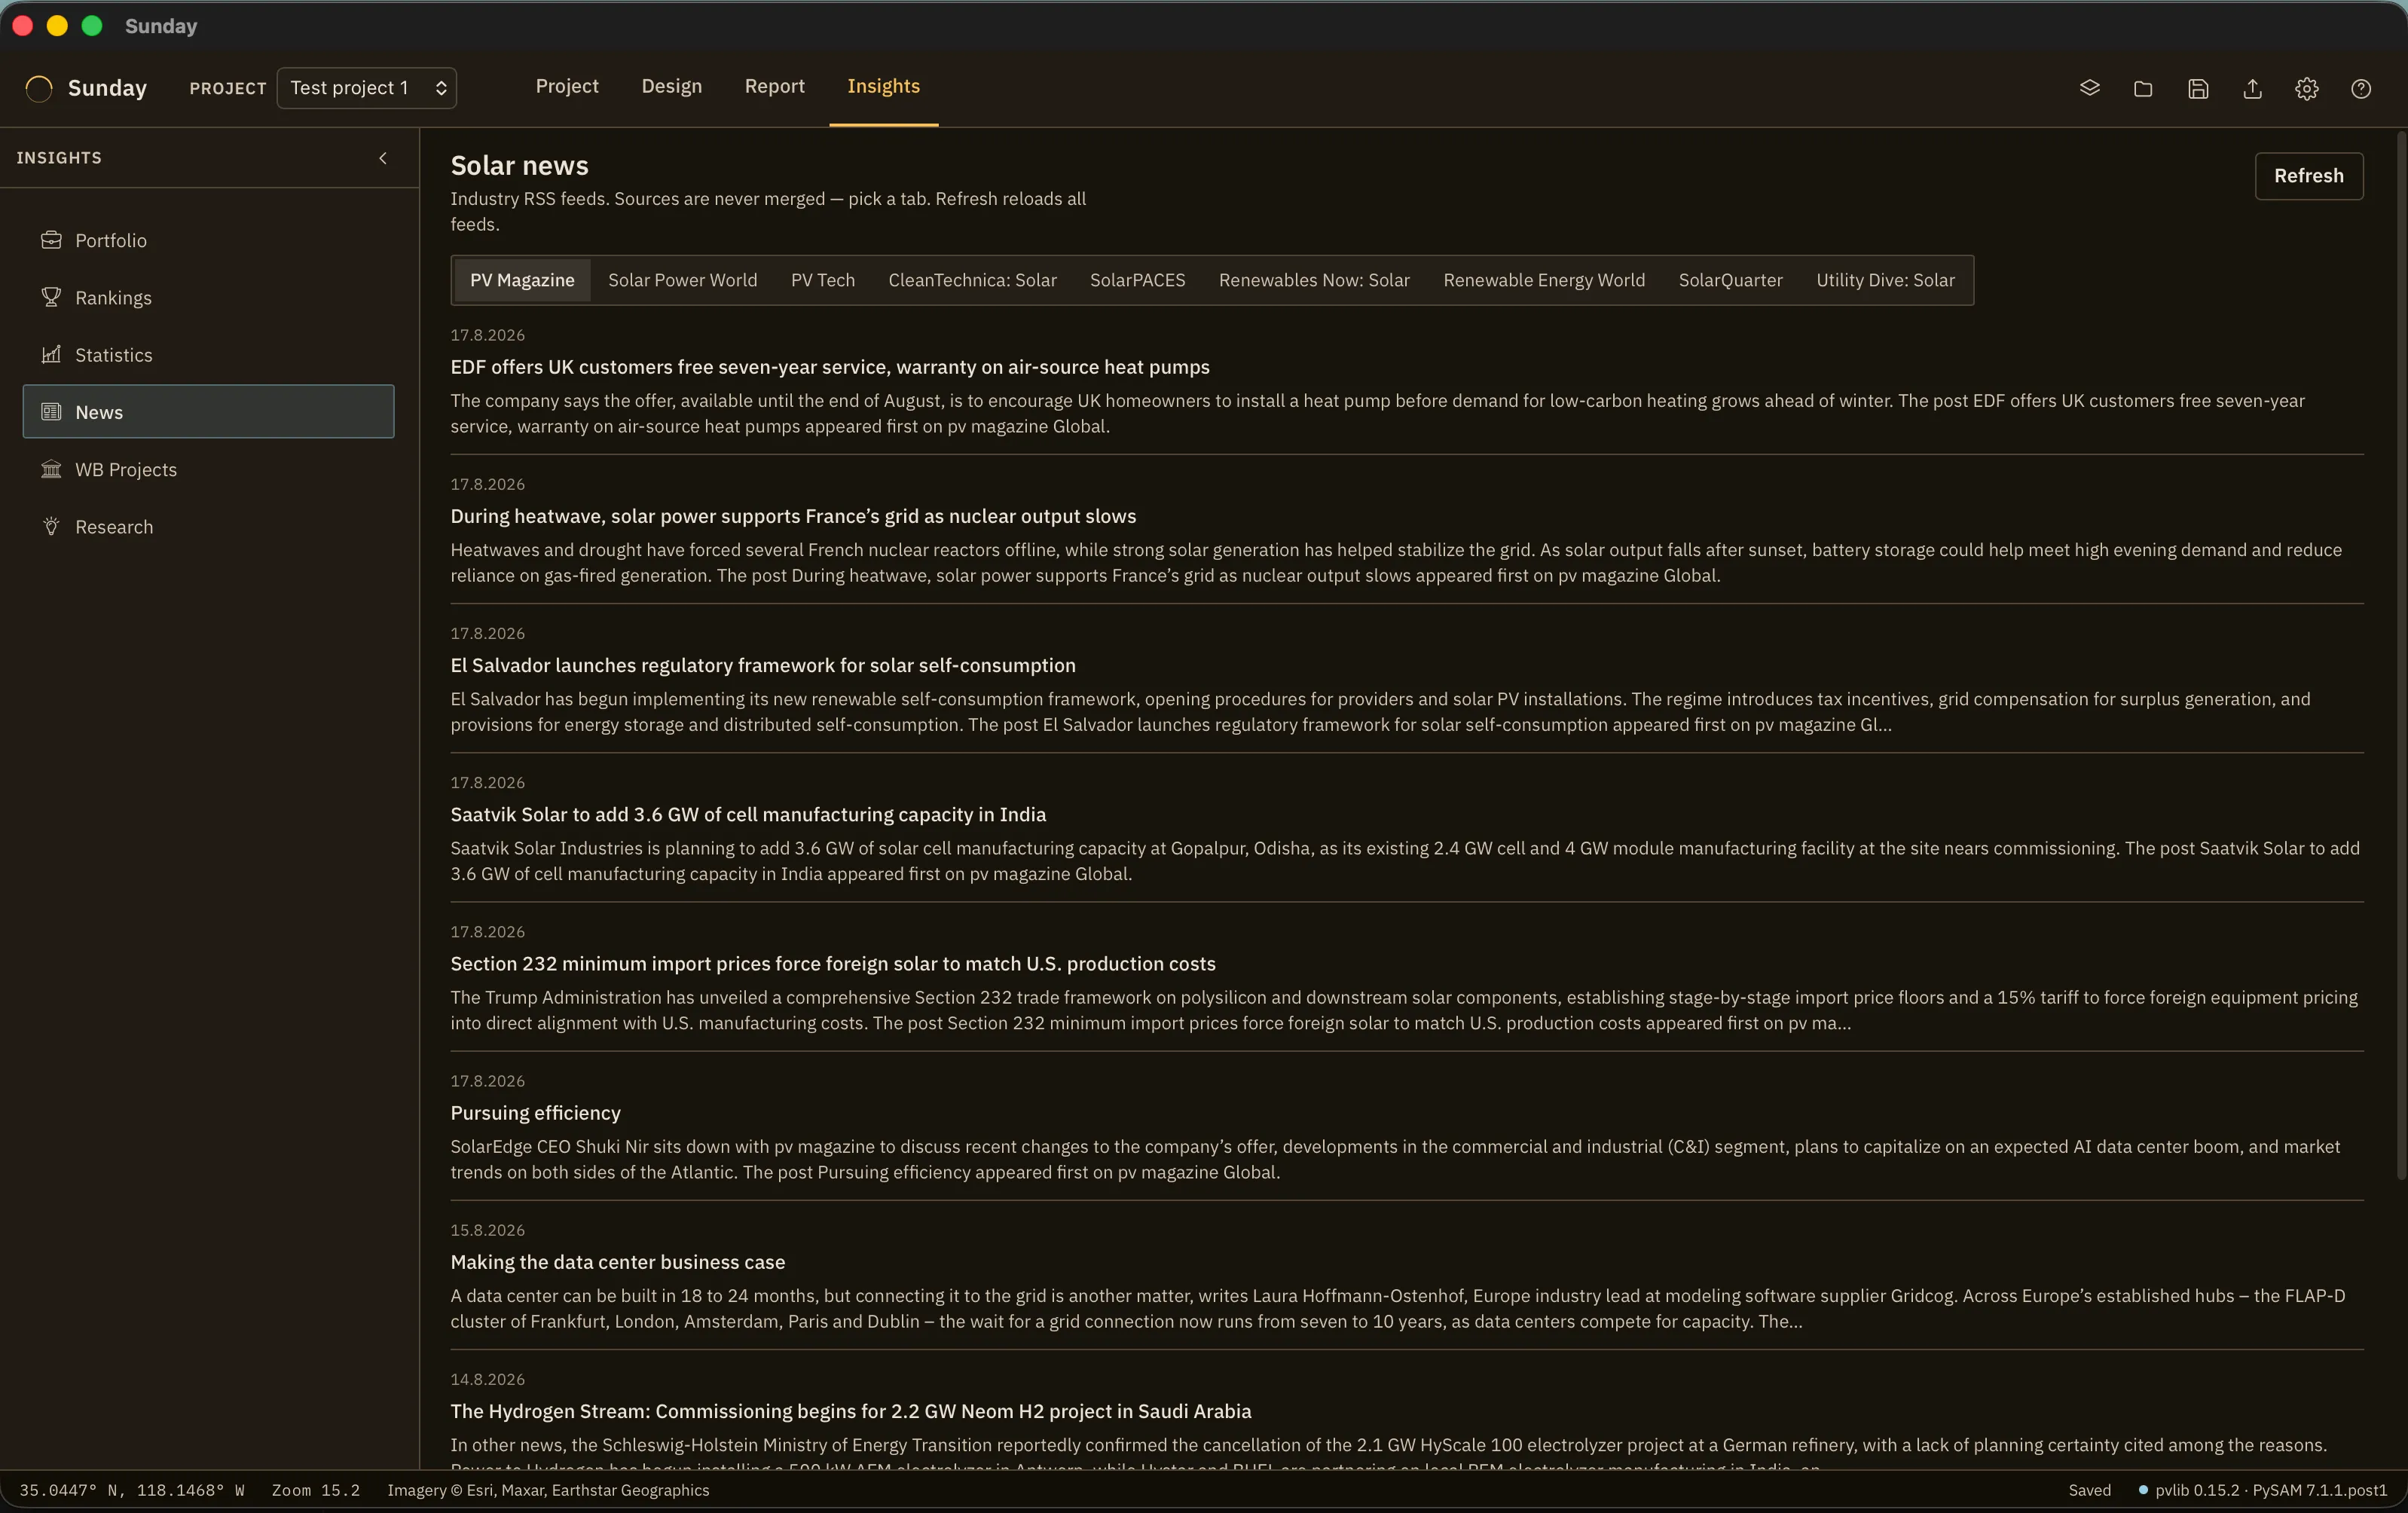Open the folder icon in top toolbar
Viewport: 2408px width, 1513px height.
2143,88
